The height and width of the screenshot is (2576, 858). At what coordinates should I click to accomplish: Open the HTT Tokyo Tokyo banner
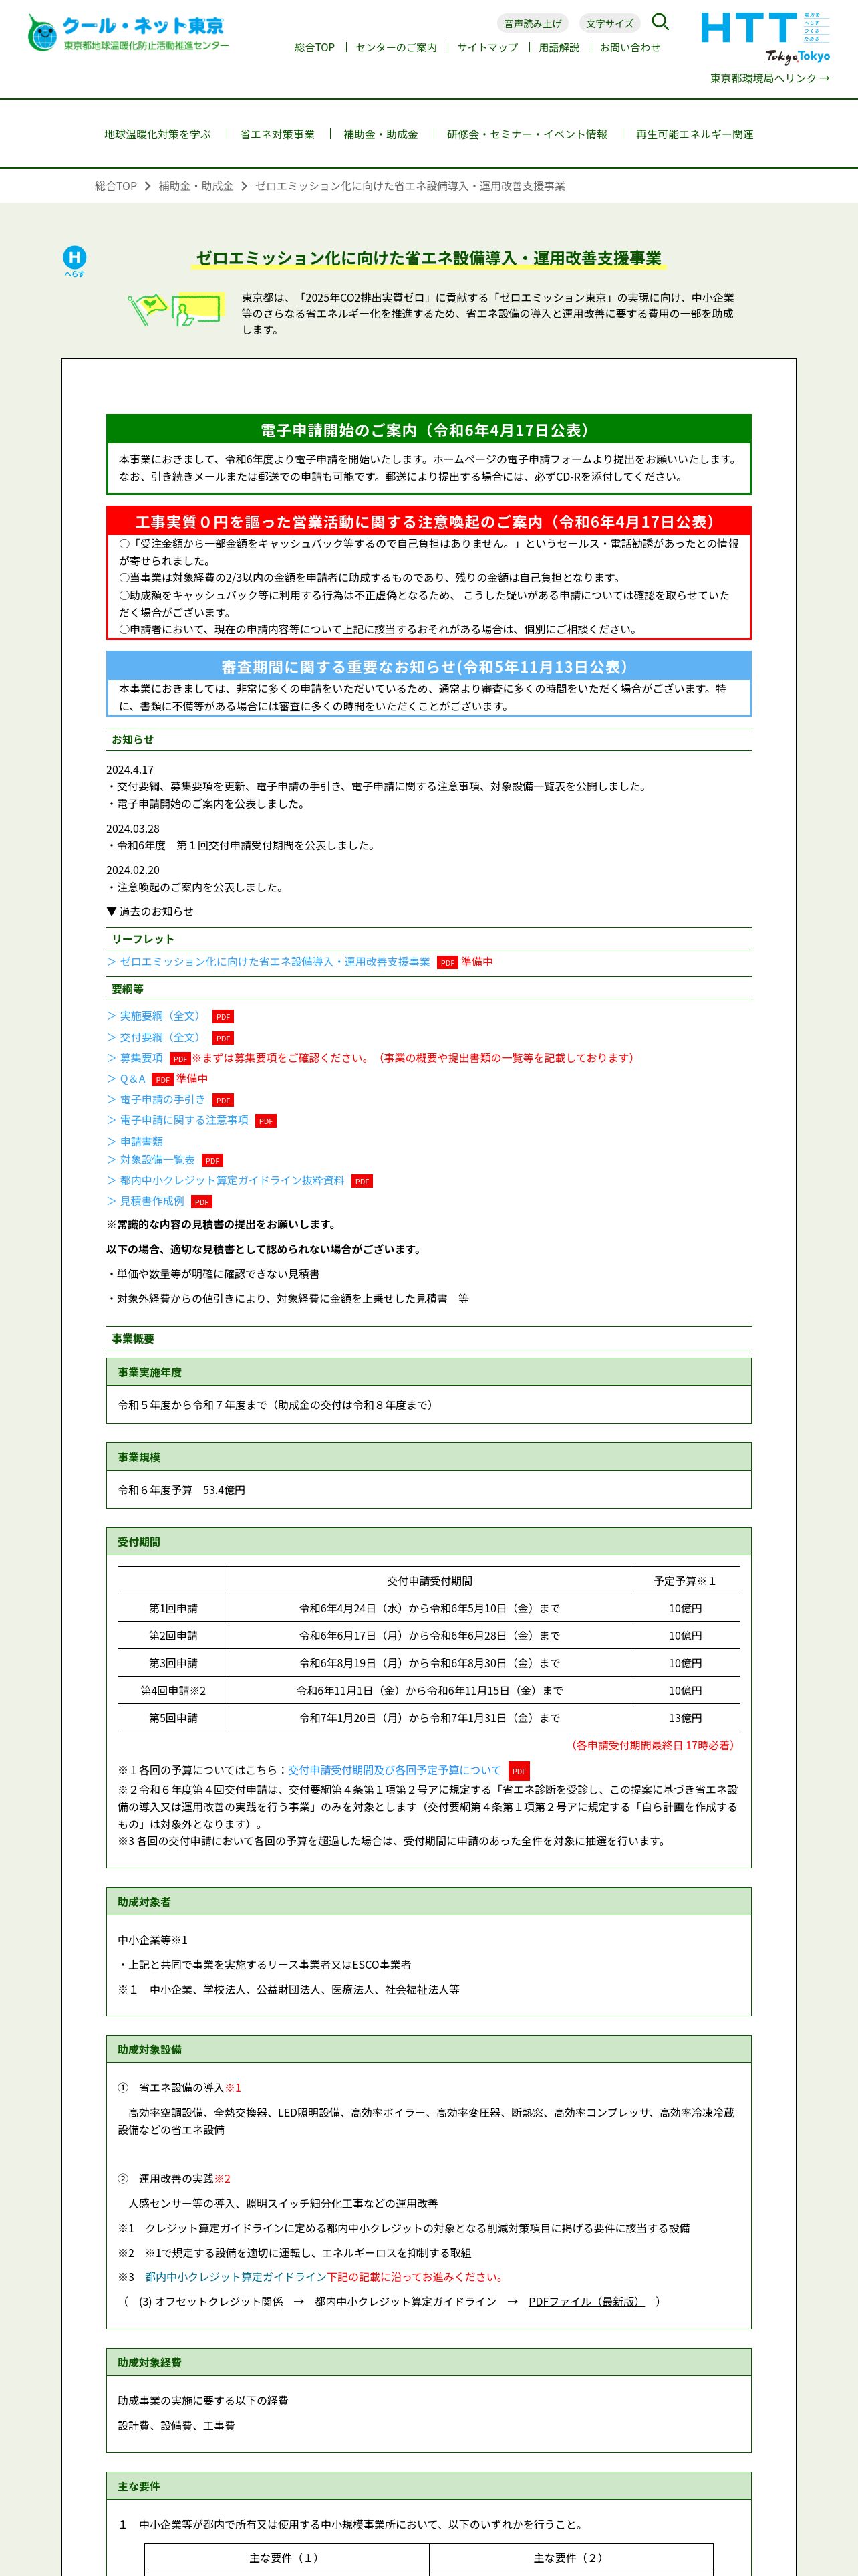765,37
